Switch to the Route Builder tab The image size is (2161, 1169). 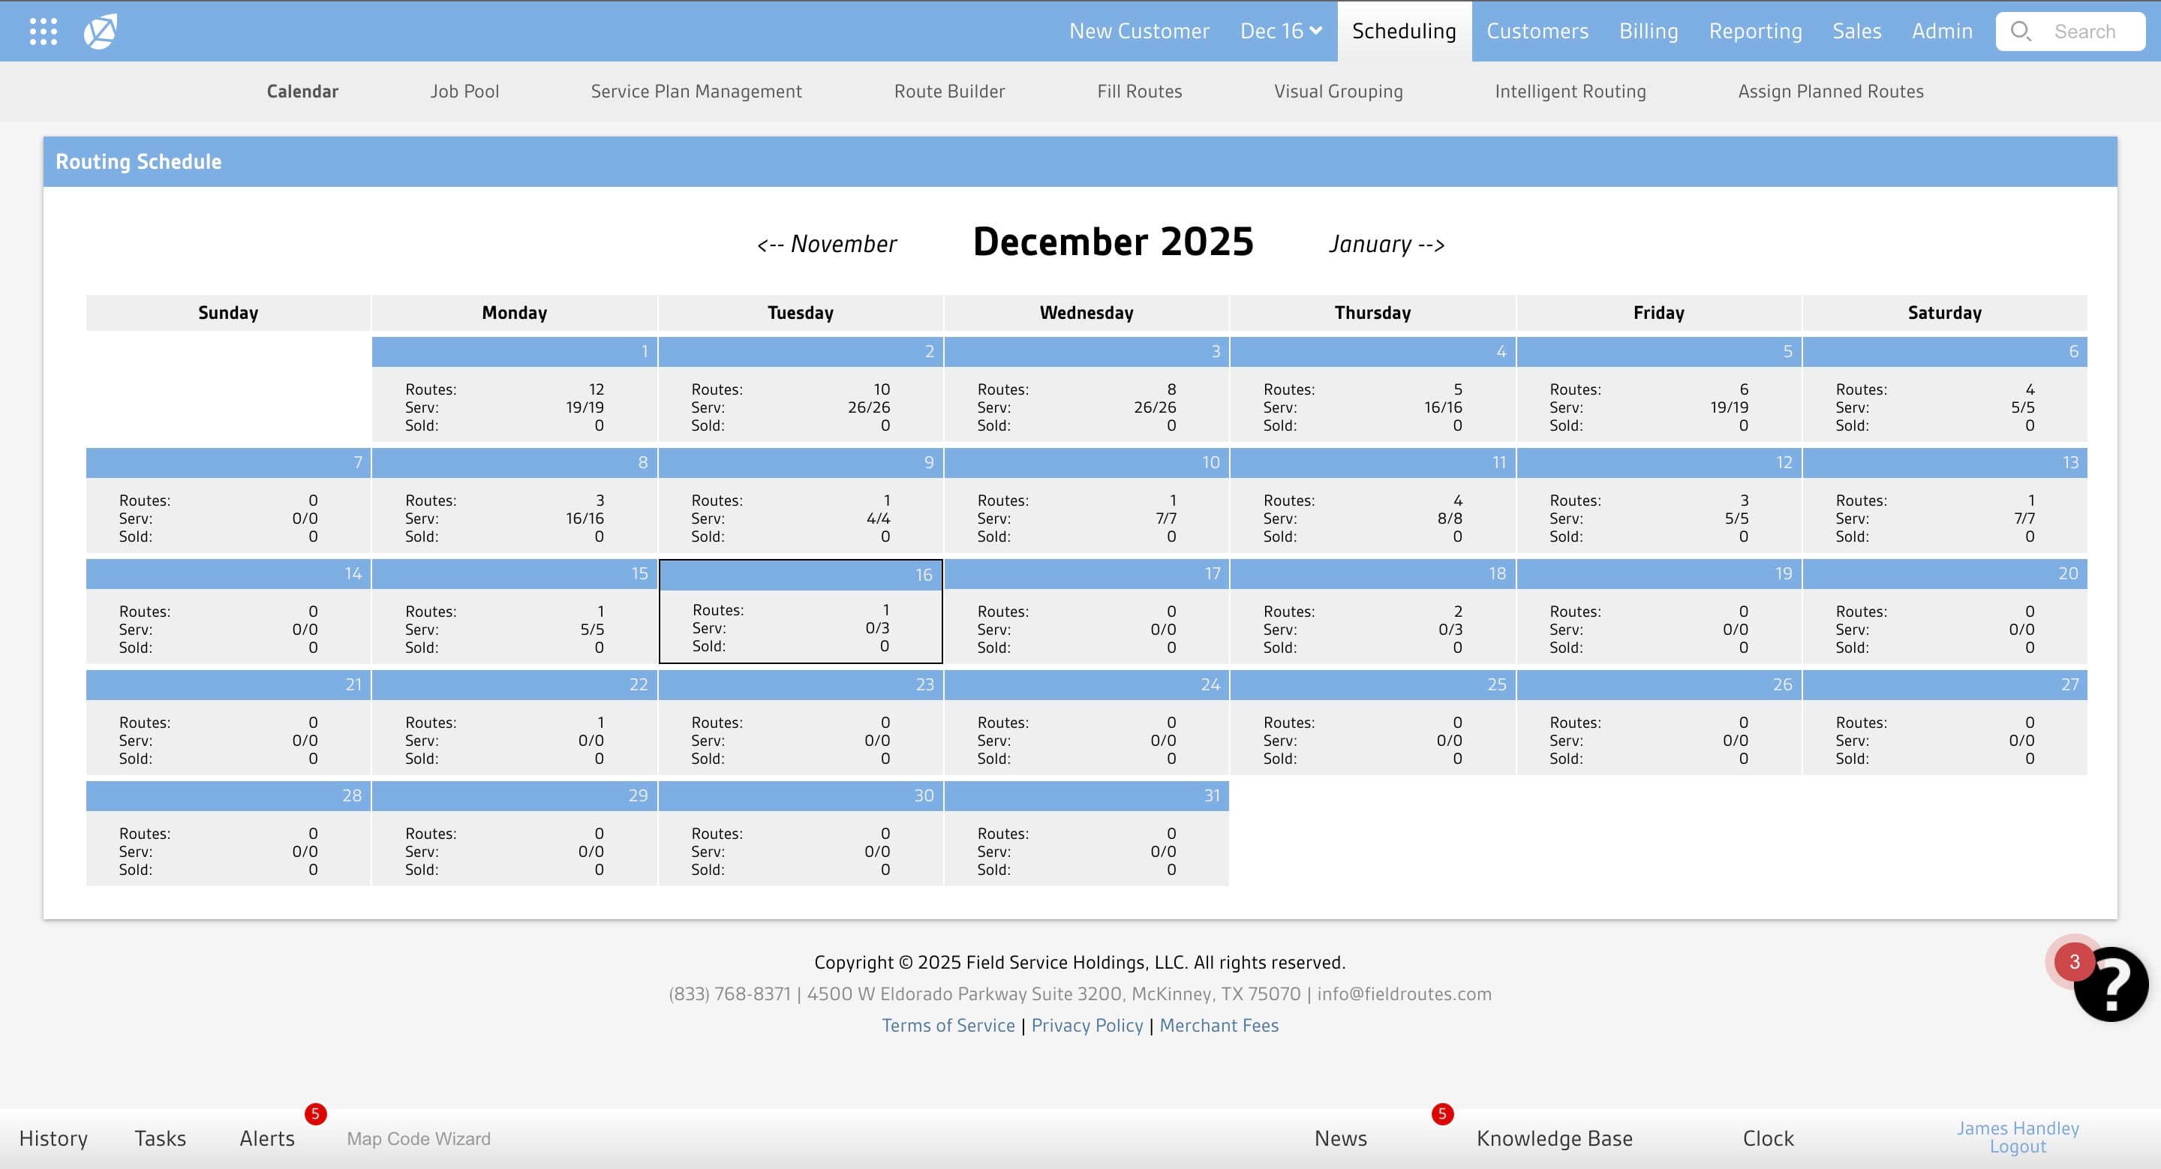[x=948, y=92]
